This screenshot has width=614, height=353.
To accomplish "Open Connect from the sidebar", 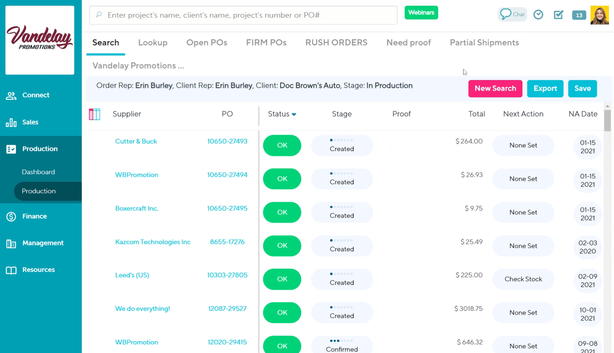I will [x=35, y=95].
